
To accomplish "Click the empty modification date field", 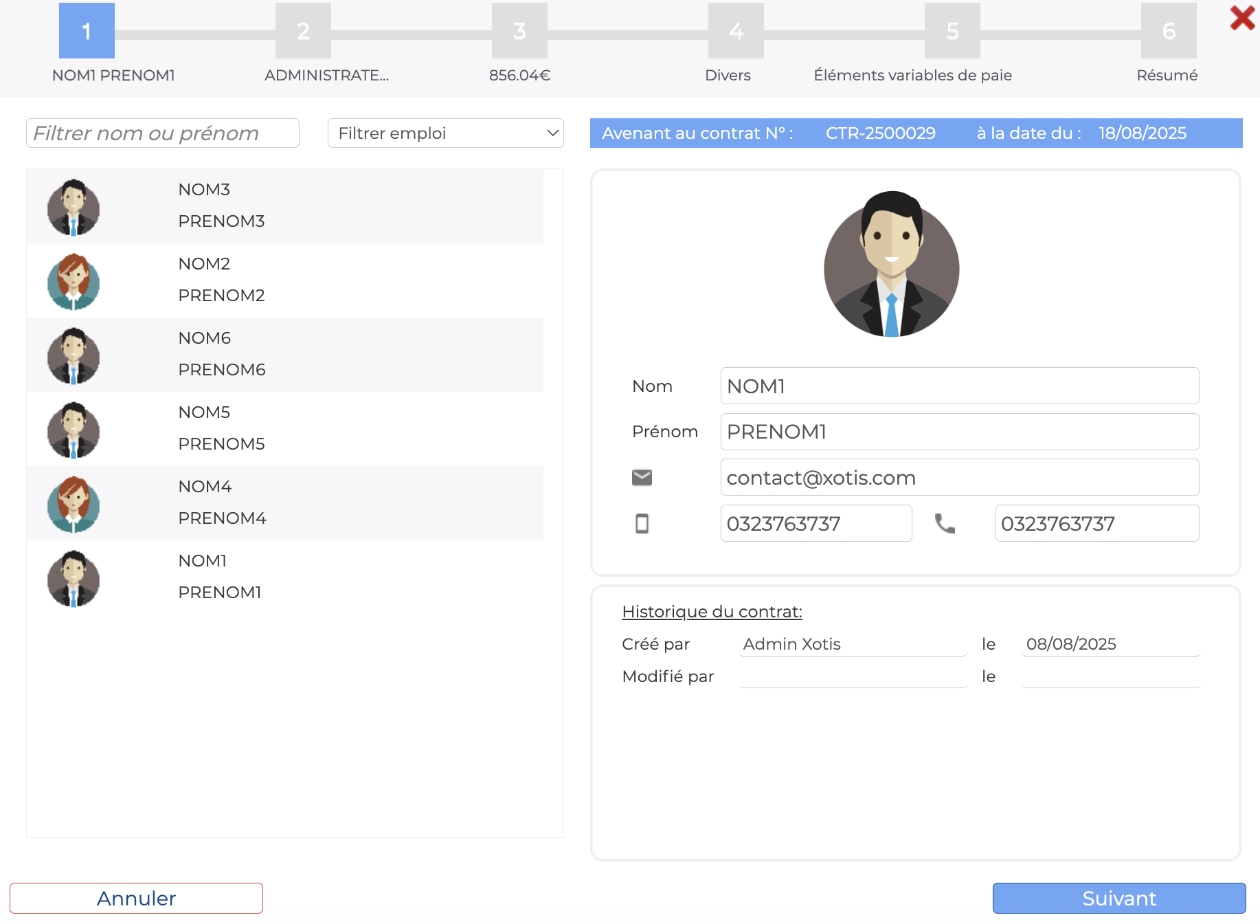I will click(x=1111, y=676).
